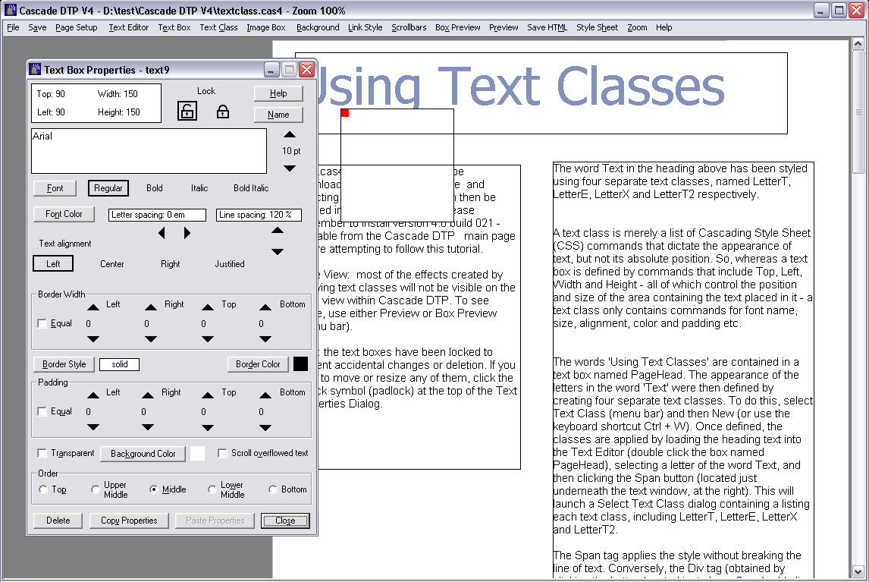
Task: Click the white background color swatch
Action: pyautogui.click(x=197, y=453)
